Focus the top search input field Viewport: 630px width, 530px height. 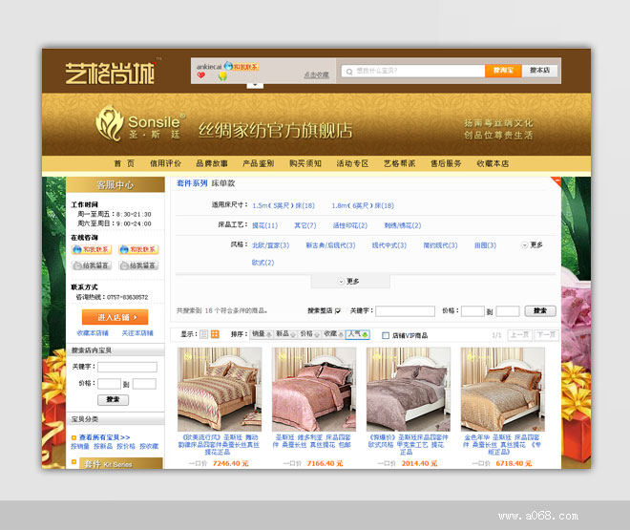413,71
